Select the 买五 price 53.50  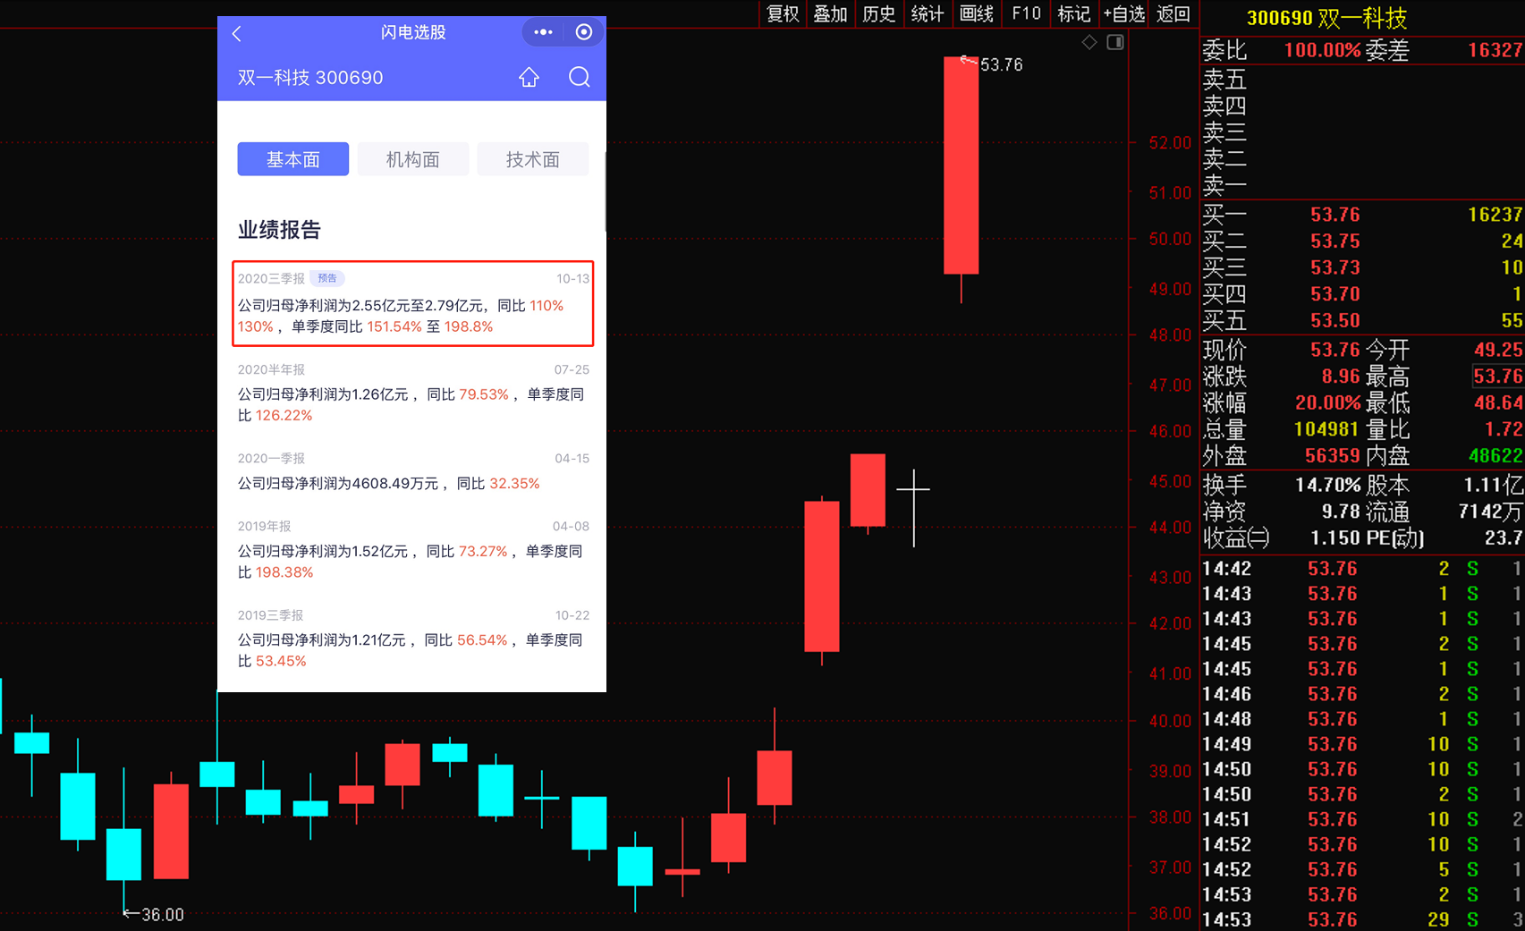coord(1334,320)
